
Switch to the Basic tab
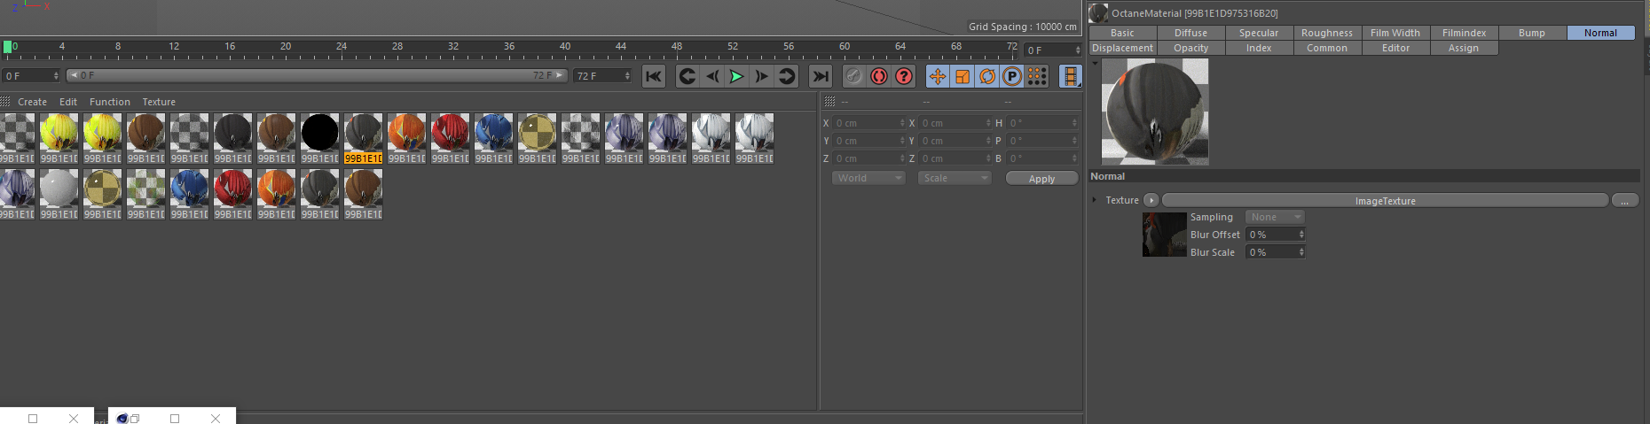pyautogui.click(x=1122, y=33)
